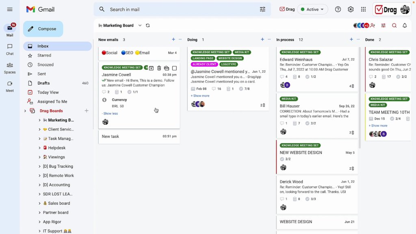This screenshot has width=416, height=234.
Task: Open the Meet section
Action: [x=10, y=87]
